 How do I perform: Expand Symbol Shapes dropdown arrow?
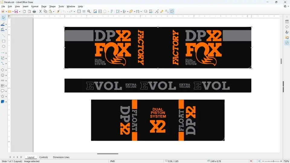pyautogui.click(x=6, y=75)
